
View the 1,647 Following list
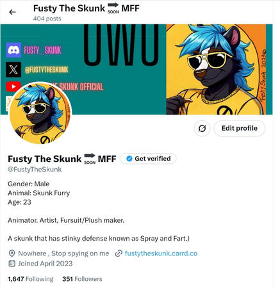click(31, 279)
